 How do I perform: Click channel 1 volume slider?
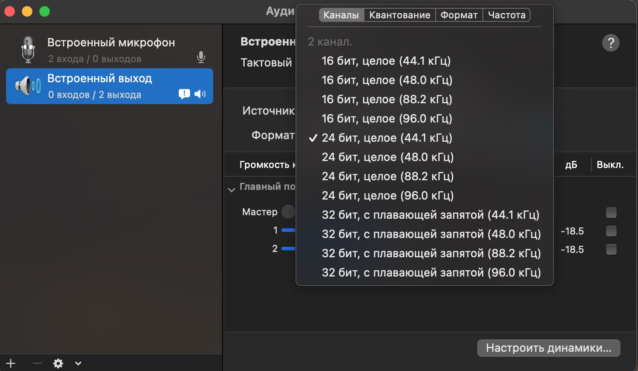(x=288, y=230)
